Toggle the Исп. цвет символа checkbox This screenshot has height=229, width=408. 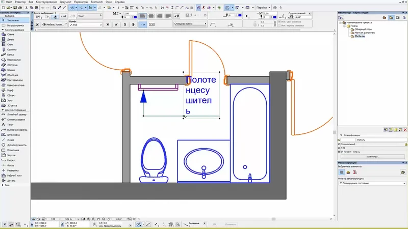(x=279, y=22)
